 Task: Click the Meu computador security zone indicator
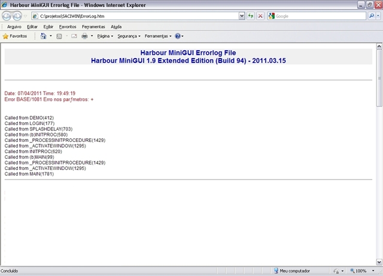291,271
